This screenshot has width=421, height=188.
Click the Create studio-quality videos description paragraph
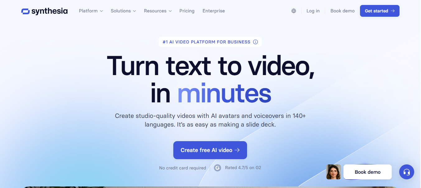(x=210, y=120)
